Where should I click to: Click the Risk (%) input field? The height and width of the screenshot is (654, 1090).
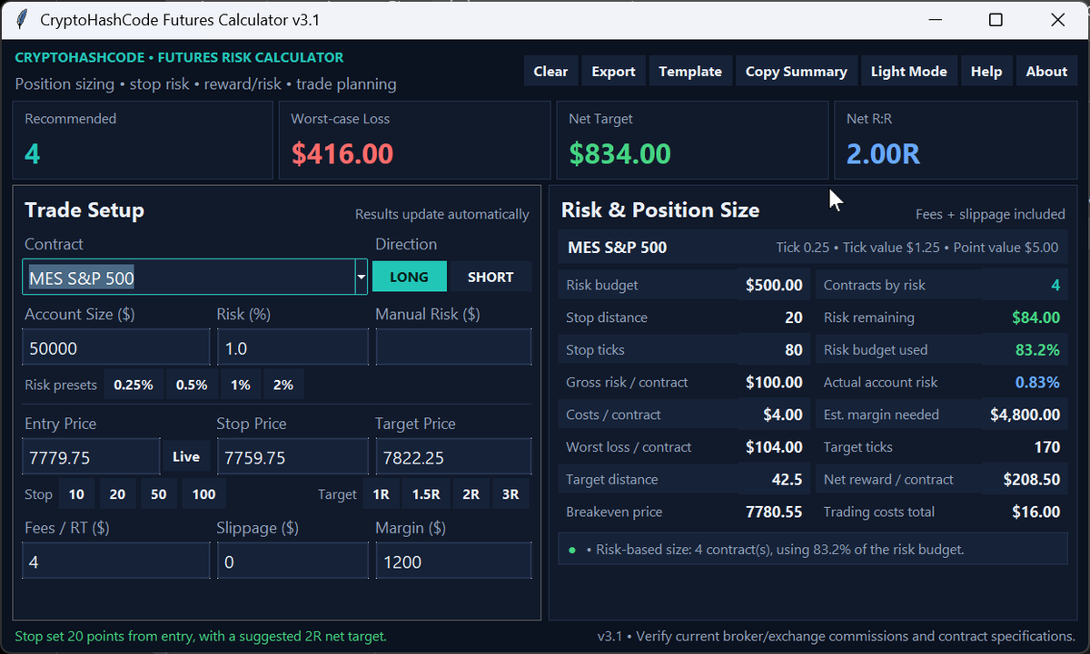pyautogui.click(x=292, y=347)
